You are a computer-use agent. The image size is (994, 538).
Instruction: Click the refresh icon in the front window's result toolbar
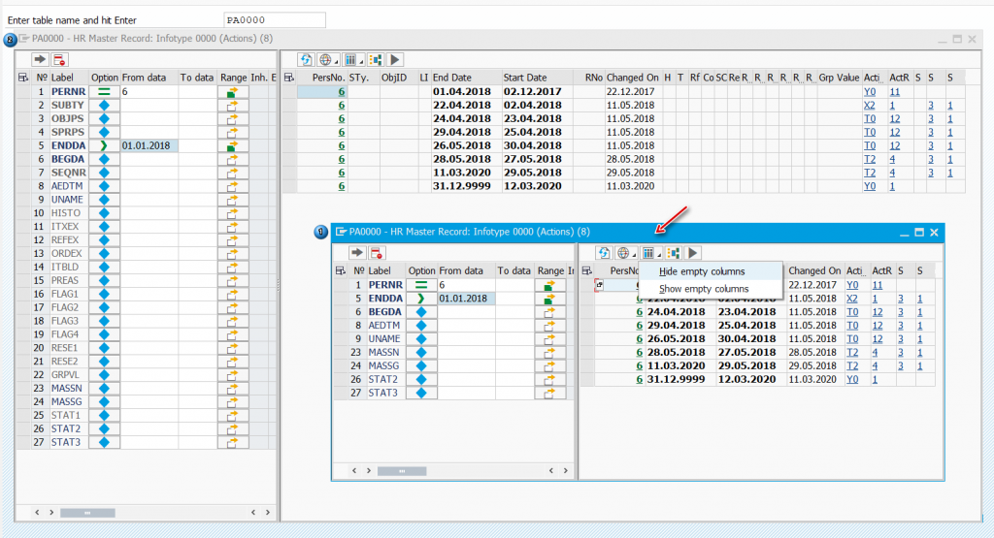(x=604, y=253)
